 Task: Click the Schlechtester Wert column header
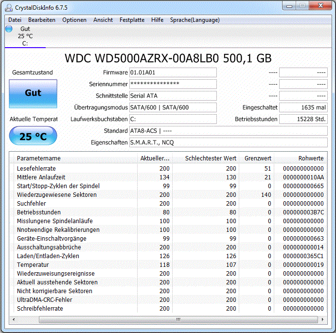click(206, 158)
